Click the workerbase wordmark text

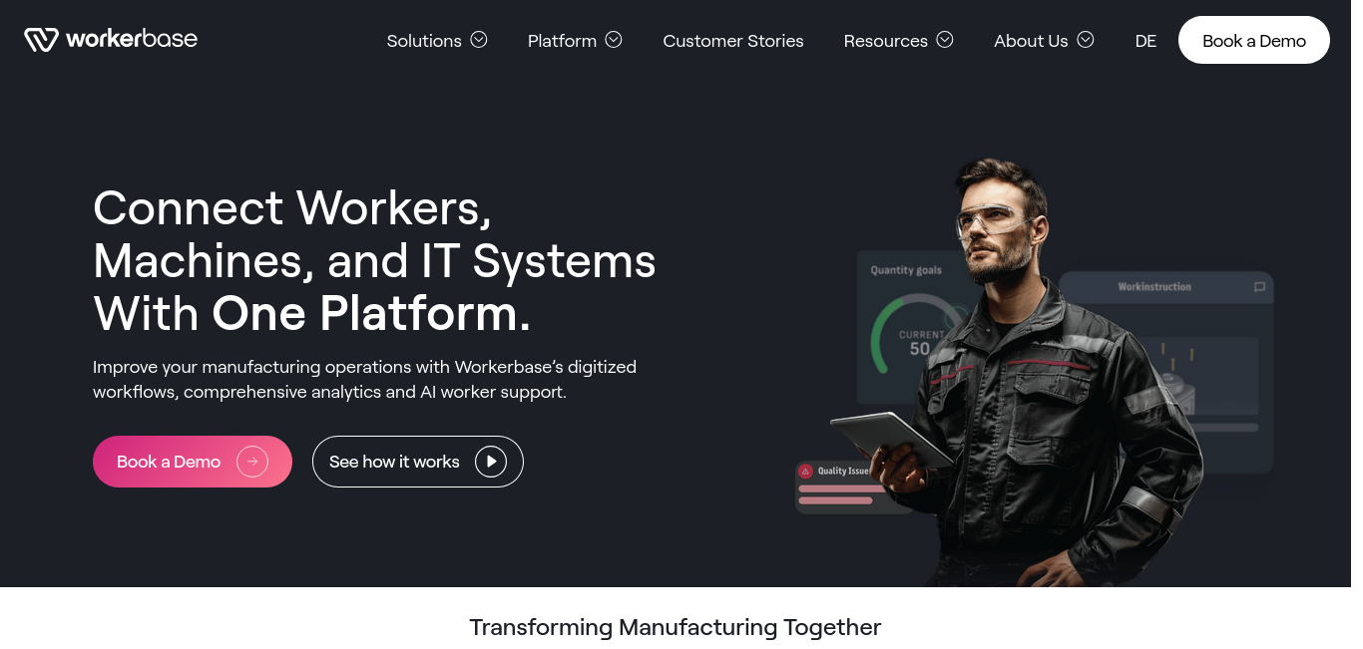click(x=132, y=39)
